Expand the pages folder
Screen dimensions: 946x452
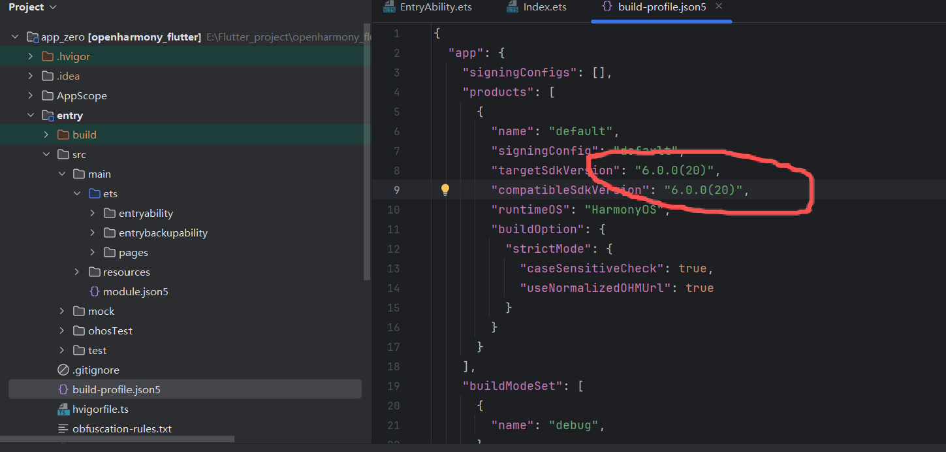pos(93,253)
